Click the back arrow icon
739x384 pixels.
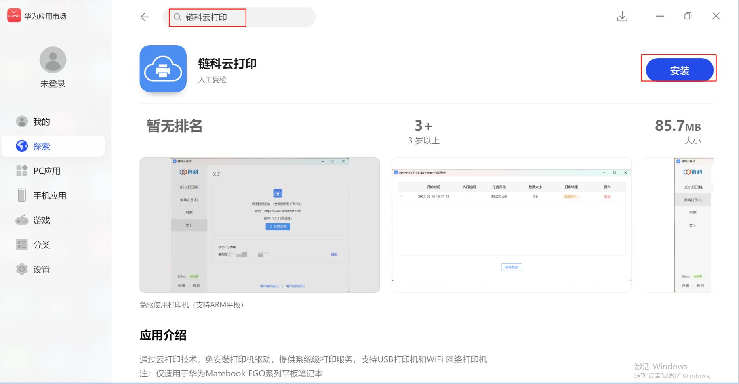coord(145,17)
